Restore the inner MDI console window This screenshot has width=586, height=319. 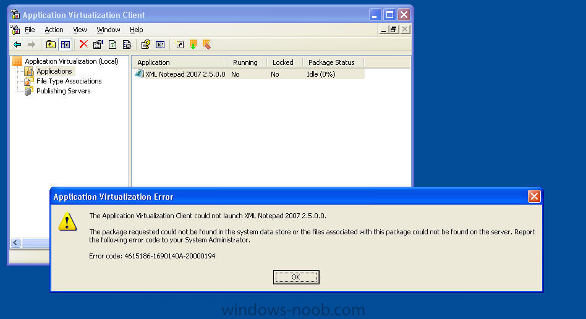pyautogui.click(x=394, y=30)
